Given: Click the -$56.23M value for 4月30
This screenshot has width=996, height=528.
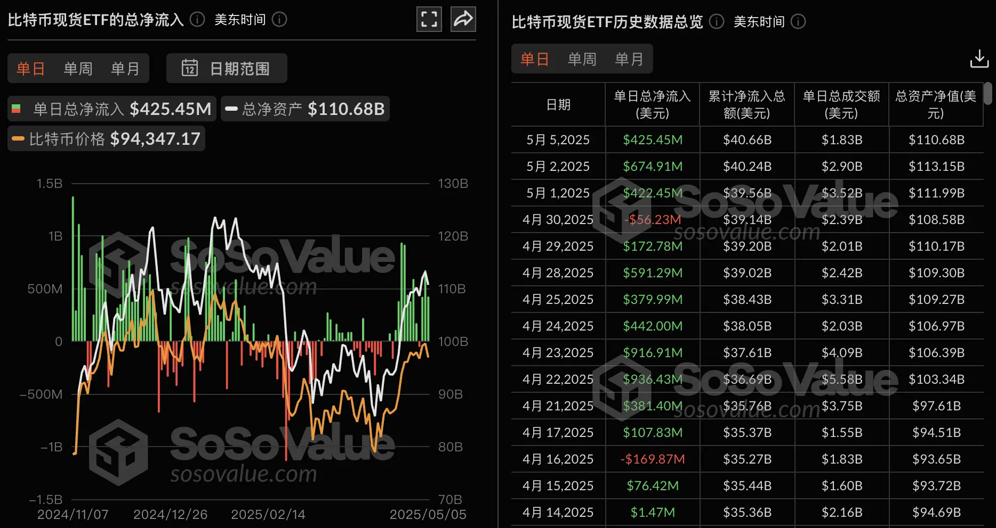Looking at the screenshot, I should (x=652, y=219).
